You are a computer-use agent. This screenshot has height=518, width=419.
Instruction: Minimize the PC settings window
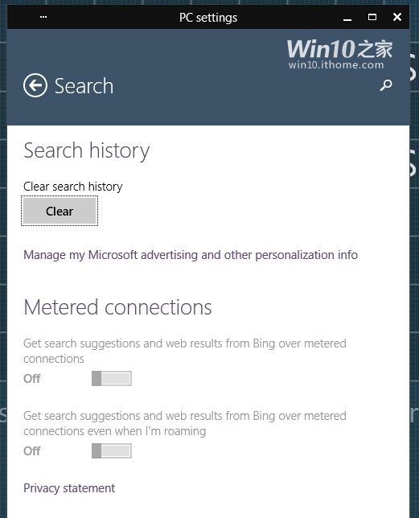tap(347, 17)
